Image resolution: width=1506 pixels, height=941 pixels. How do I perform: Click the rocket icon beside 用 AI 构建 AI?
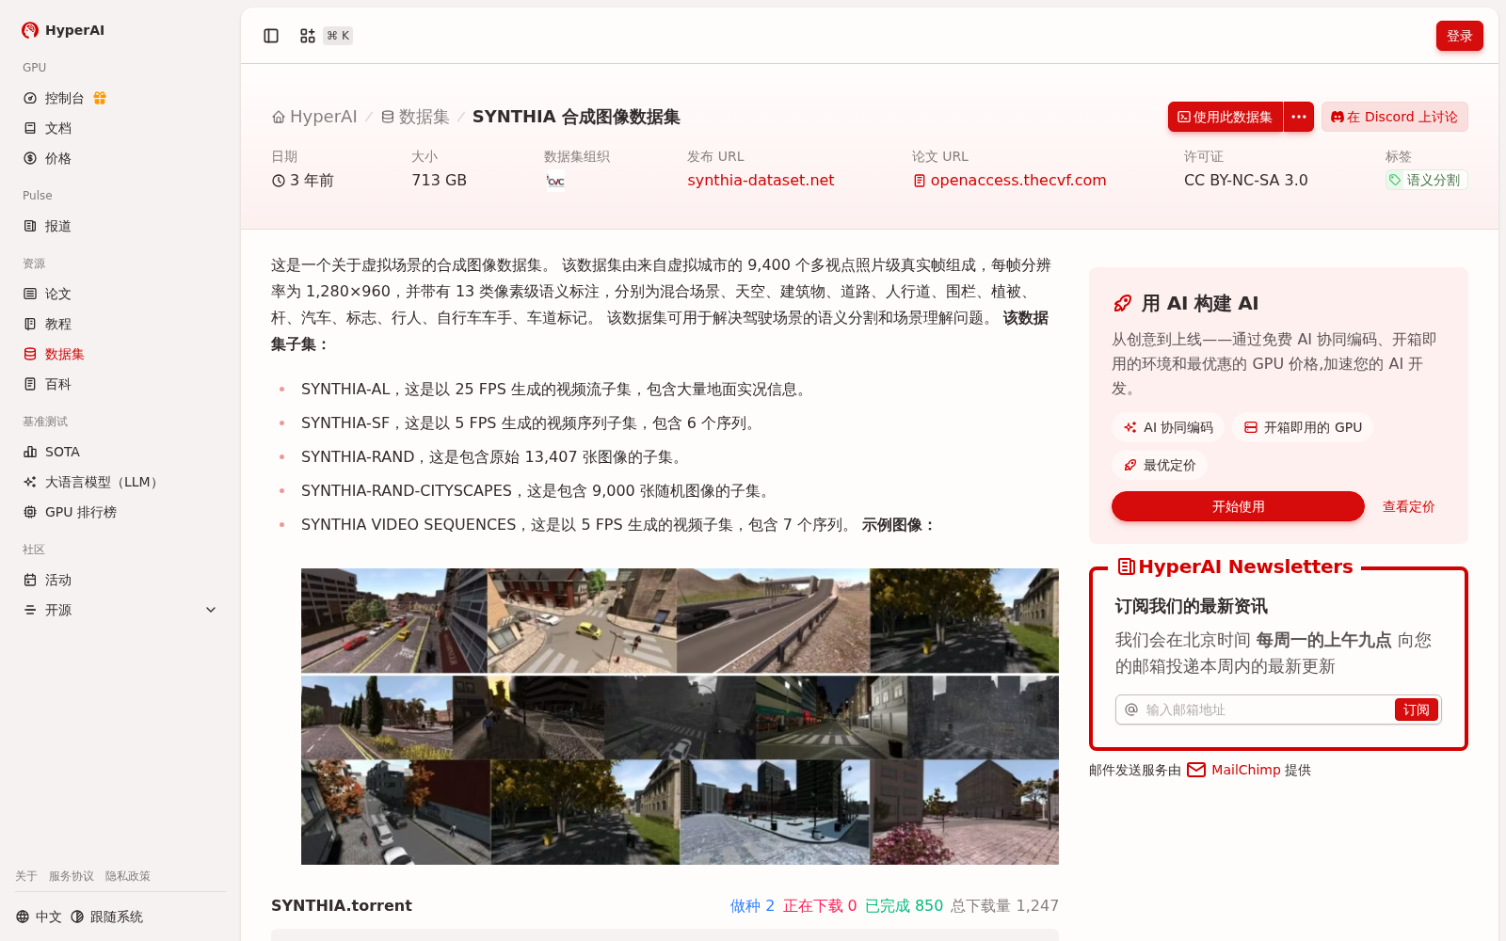(x=1123, y=303)
